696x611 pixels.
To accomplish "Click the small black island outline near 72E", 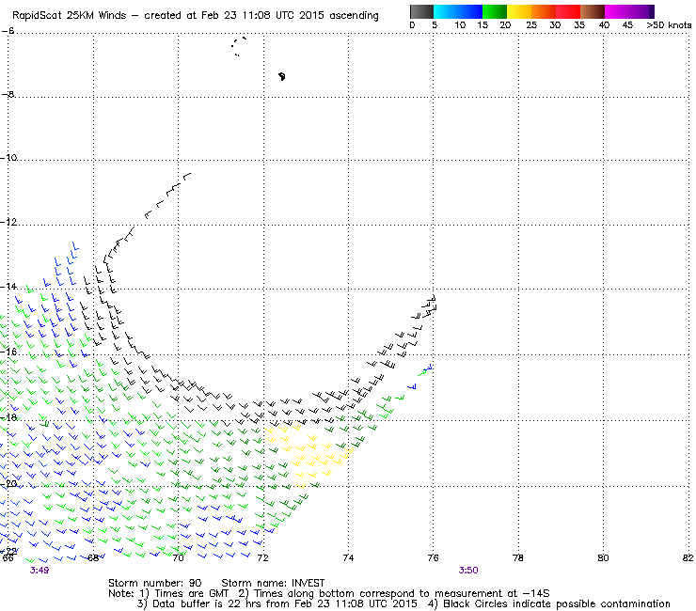I will click(282, 76).
